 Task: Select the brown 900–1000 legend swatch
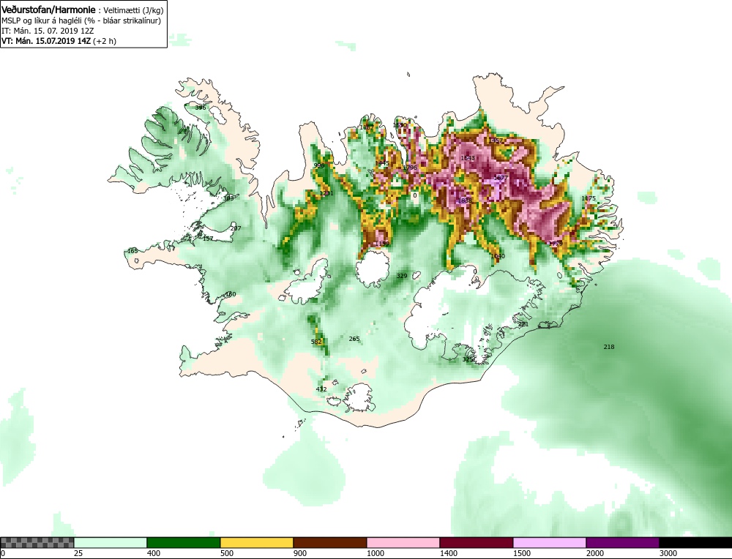[330, 542]
